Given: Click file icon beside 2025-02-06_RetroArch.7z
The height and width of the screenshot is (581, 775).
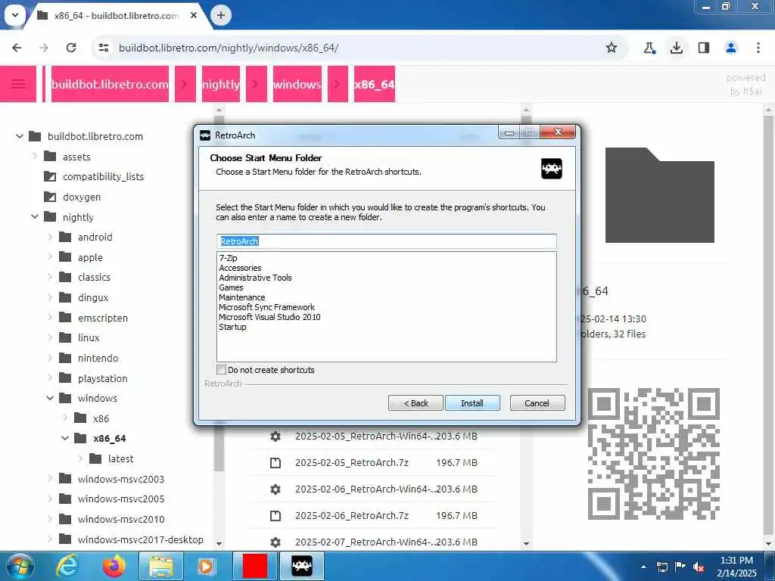Looking at the screenshot, I should tap(275, 516).
